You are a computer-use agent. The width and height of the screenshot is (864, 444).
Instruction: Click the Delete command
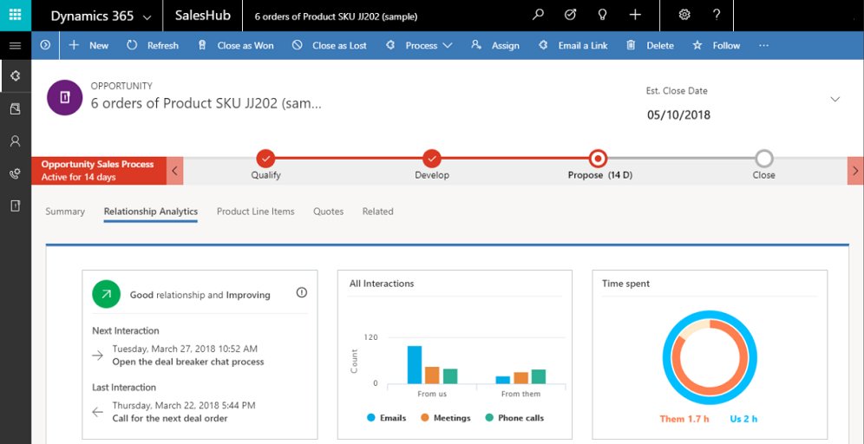(651, 46)
